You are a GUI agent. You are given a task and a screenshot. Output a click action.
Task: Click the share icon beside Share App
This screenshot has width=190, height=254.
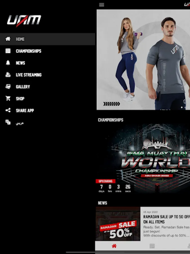click(x=8, y=110)
